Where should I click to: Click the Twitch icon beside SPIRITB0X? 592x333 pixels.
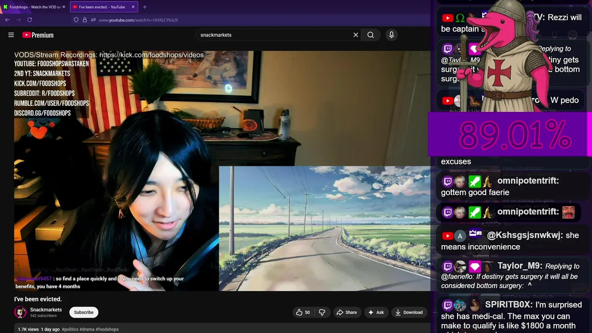point(447,305)
